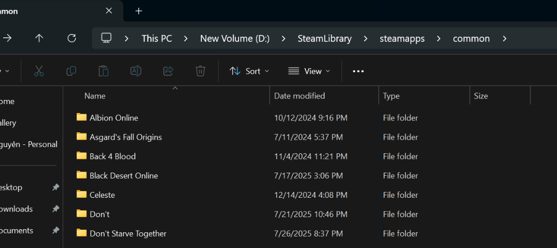557x248 pixels.
Task: Click date 7/21/2025 10:46 PM
Action: pos(311,214)
